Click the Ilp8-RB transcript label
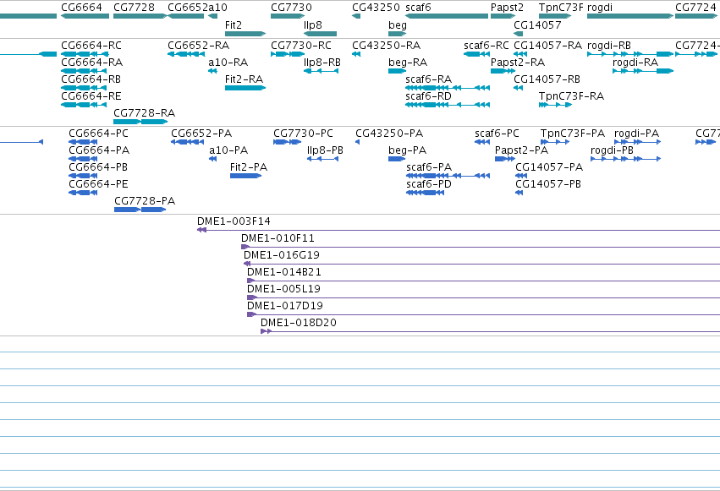720x491 pixels. click(x=322, y=63)
